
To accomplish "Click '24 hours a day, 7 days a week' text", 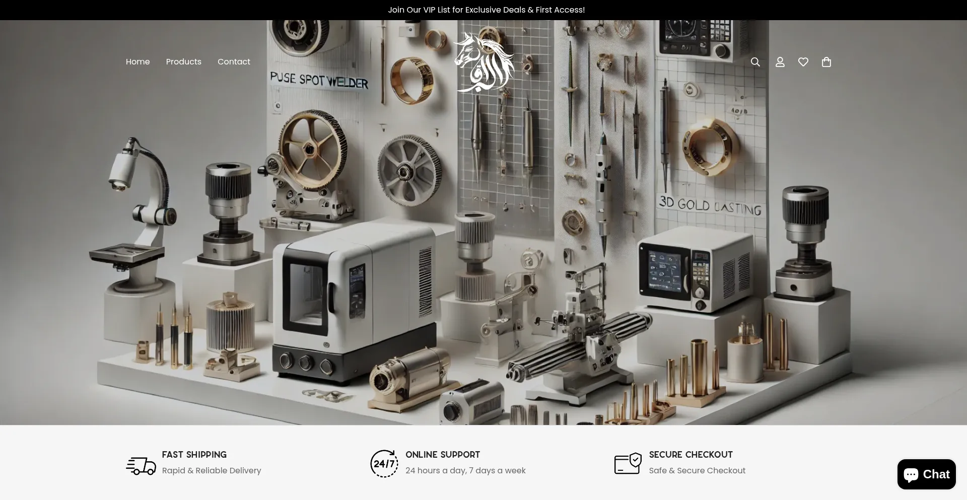I will [x=465, y=471].
